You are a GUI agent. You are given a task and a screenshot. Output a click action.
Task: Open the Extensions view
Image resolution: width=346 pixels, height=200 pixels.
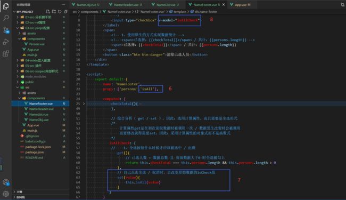coord(6,53)
